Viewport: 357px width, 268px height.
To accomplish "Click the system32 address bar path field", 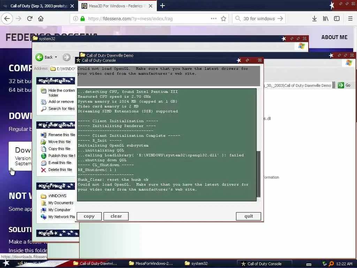I will click(63, 69).
